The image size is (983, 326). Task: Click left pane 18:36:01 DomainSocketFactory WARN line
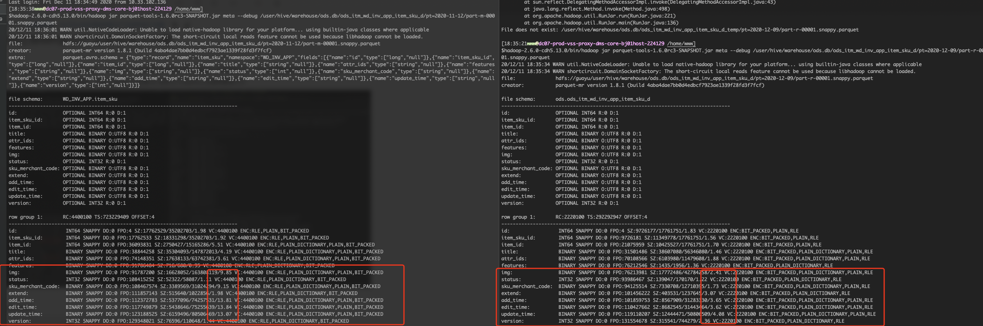216,37
